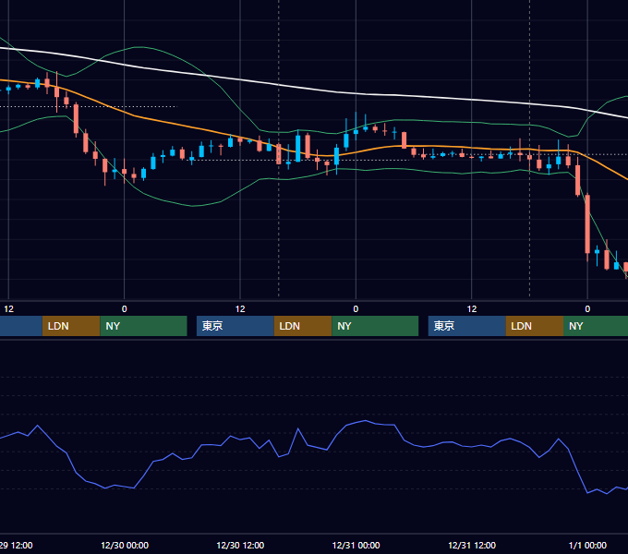Click the 12/30 12:00 time axis label
Image resolution: width=628 pixels, height=554 pixels.
click(x=240, y=545)
